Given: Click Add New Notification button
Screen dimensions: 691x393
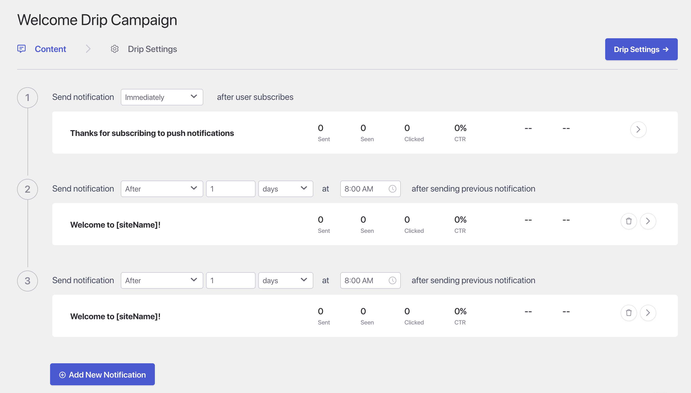Looking at the screenshot, I should click(102, 374).
